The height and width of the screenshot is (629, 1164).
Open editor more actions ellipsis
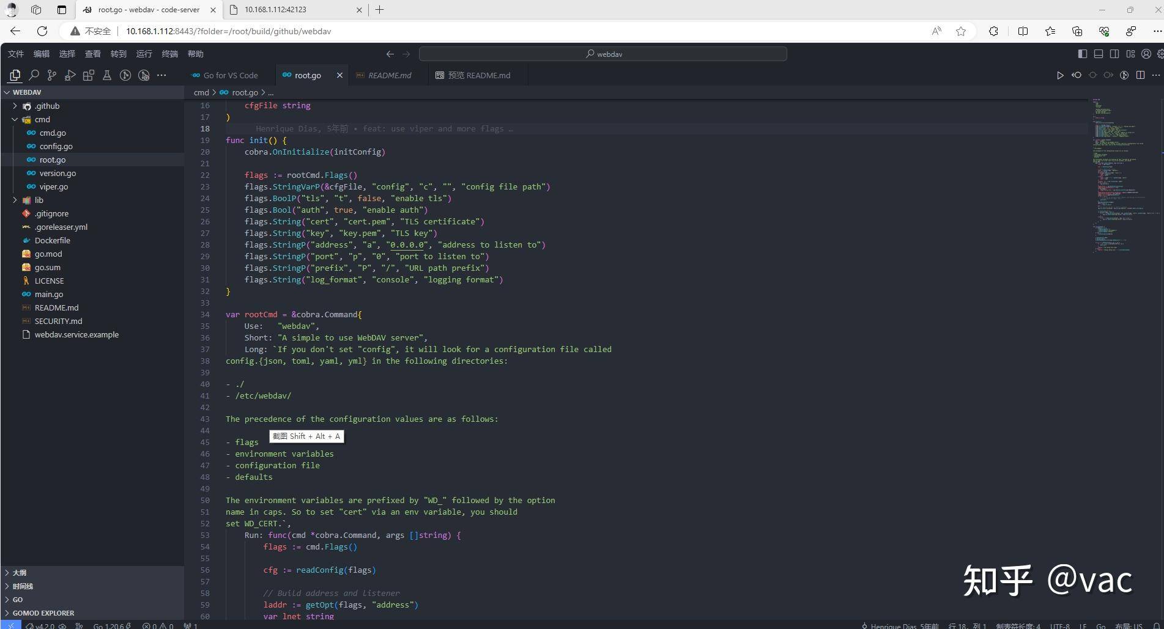point(1155,75)
